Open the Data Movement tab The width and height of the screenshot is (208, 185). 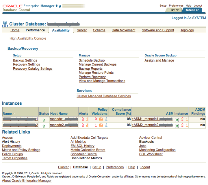click(124, 30)
